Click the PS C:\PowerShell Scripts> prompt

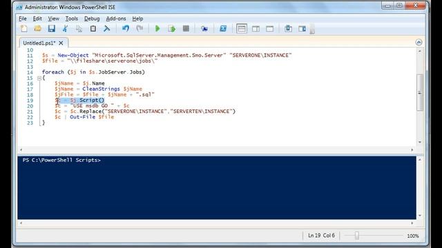click(x=61, y=160)
